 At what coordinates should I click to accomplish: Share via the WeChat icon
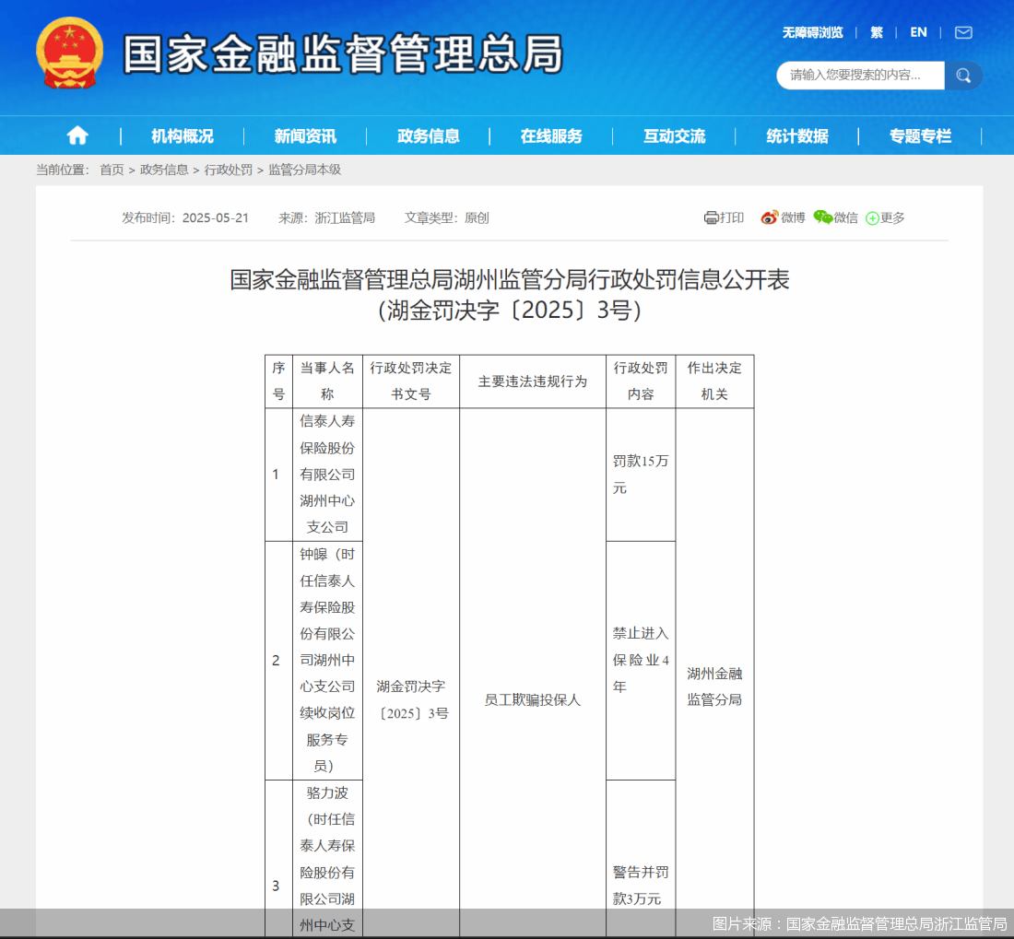click(822, 217)
